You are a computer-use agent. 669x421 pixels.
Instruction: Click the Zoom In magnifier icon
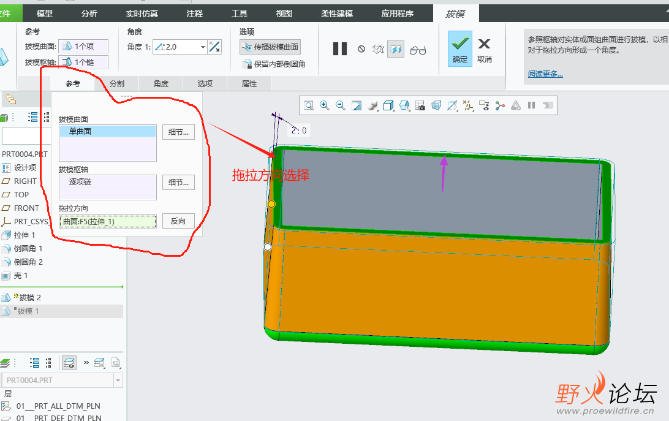point(325,106)
